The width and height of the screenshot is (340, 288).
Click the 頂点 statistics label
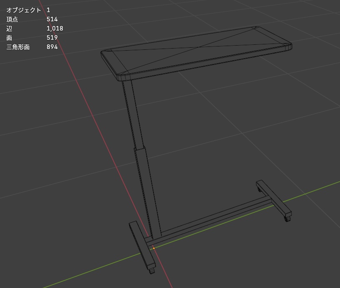[x=12, y=19]
